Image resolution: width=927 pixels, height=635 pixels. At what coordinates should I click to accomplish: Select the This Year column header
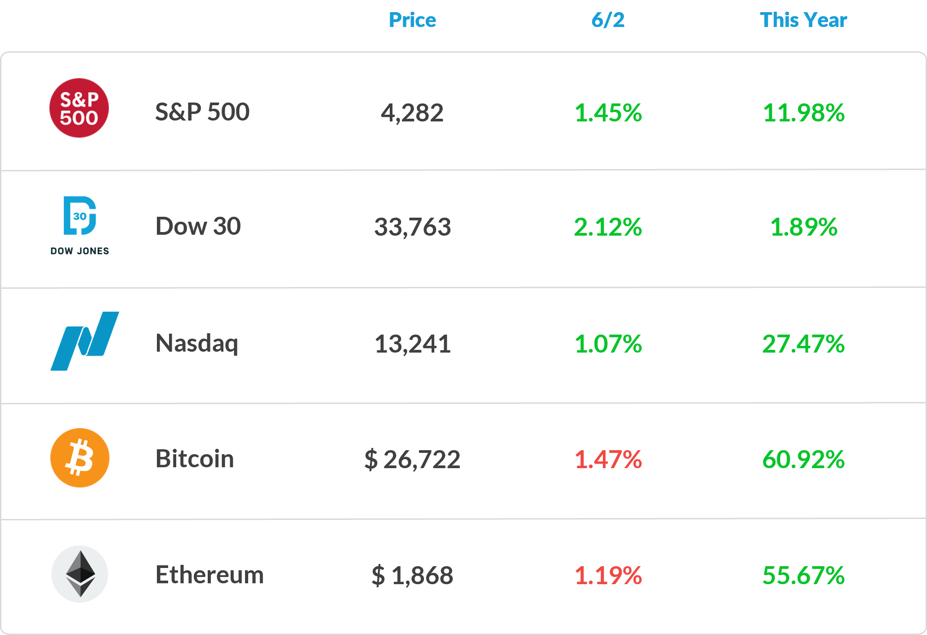coord(803,20)
